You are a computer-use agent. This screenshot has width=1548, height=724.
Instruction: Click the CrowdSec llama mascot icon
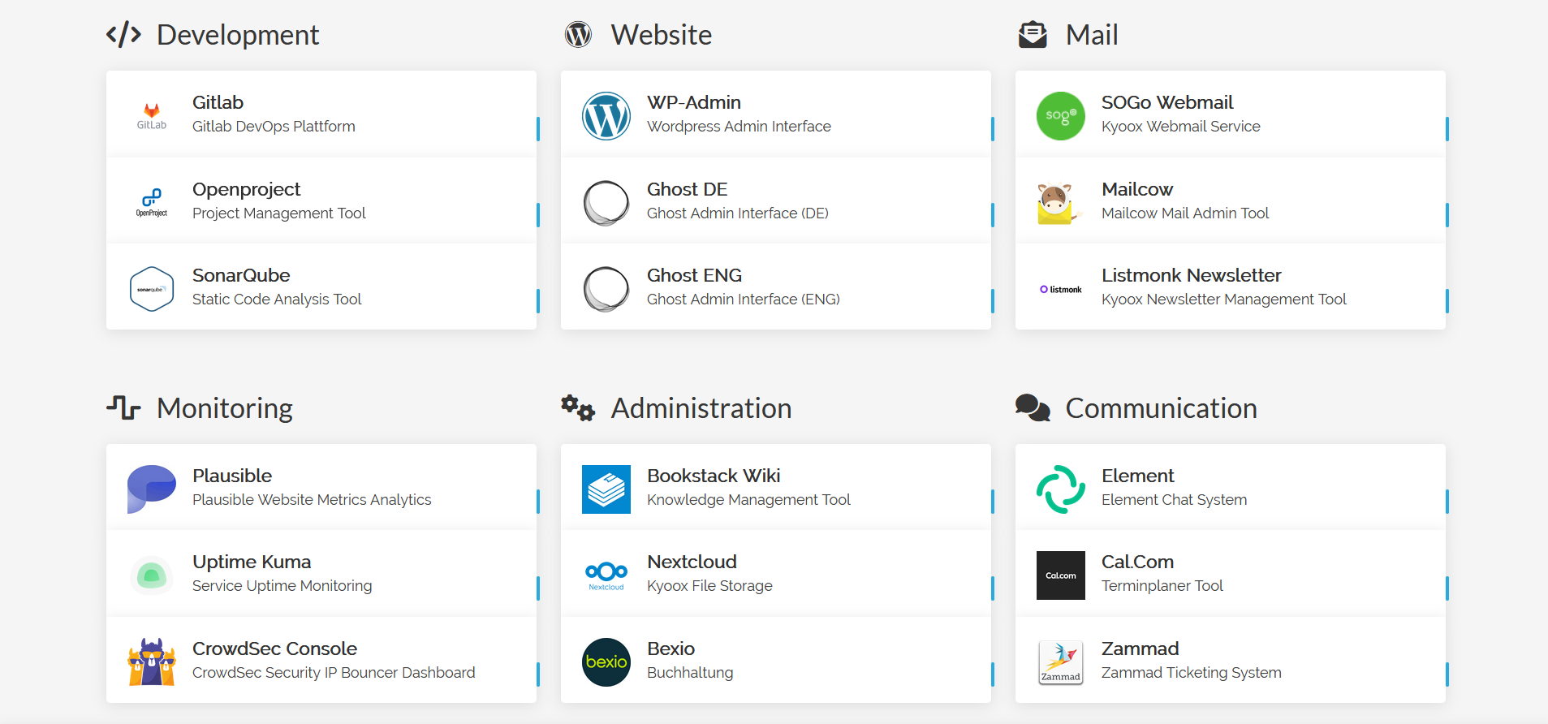click(x=152, y=662)
